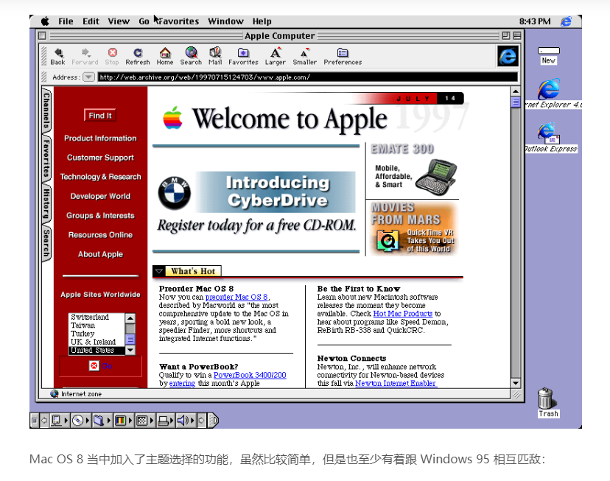The width and height of the screenshot is (610, 481).
Task: Click the country list down arrow
Action: click(x=130, y=350)
